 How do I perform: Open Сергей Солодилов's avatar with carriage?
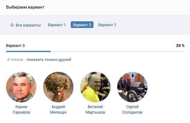click(132, 87)
